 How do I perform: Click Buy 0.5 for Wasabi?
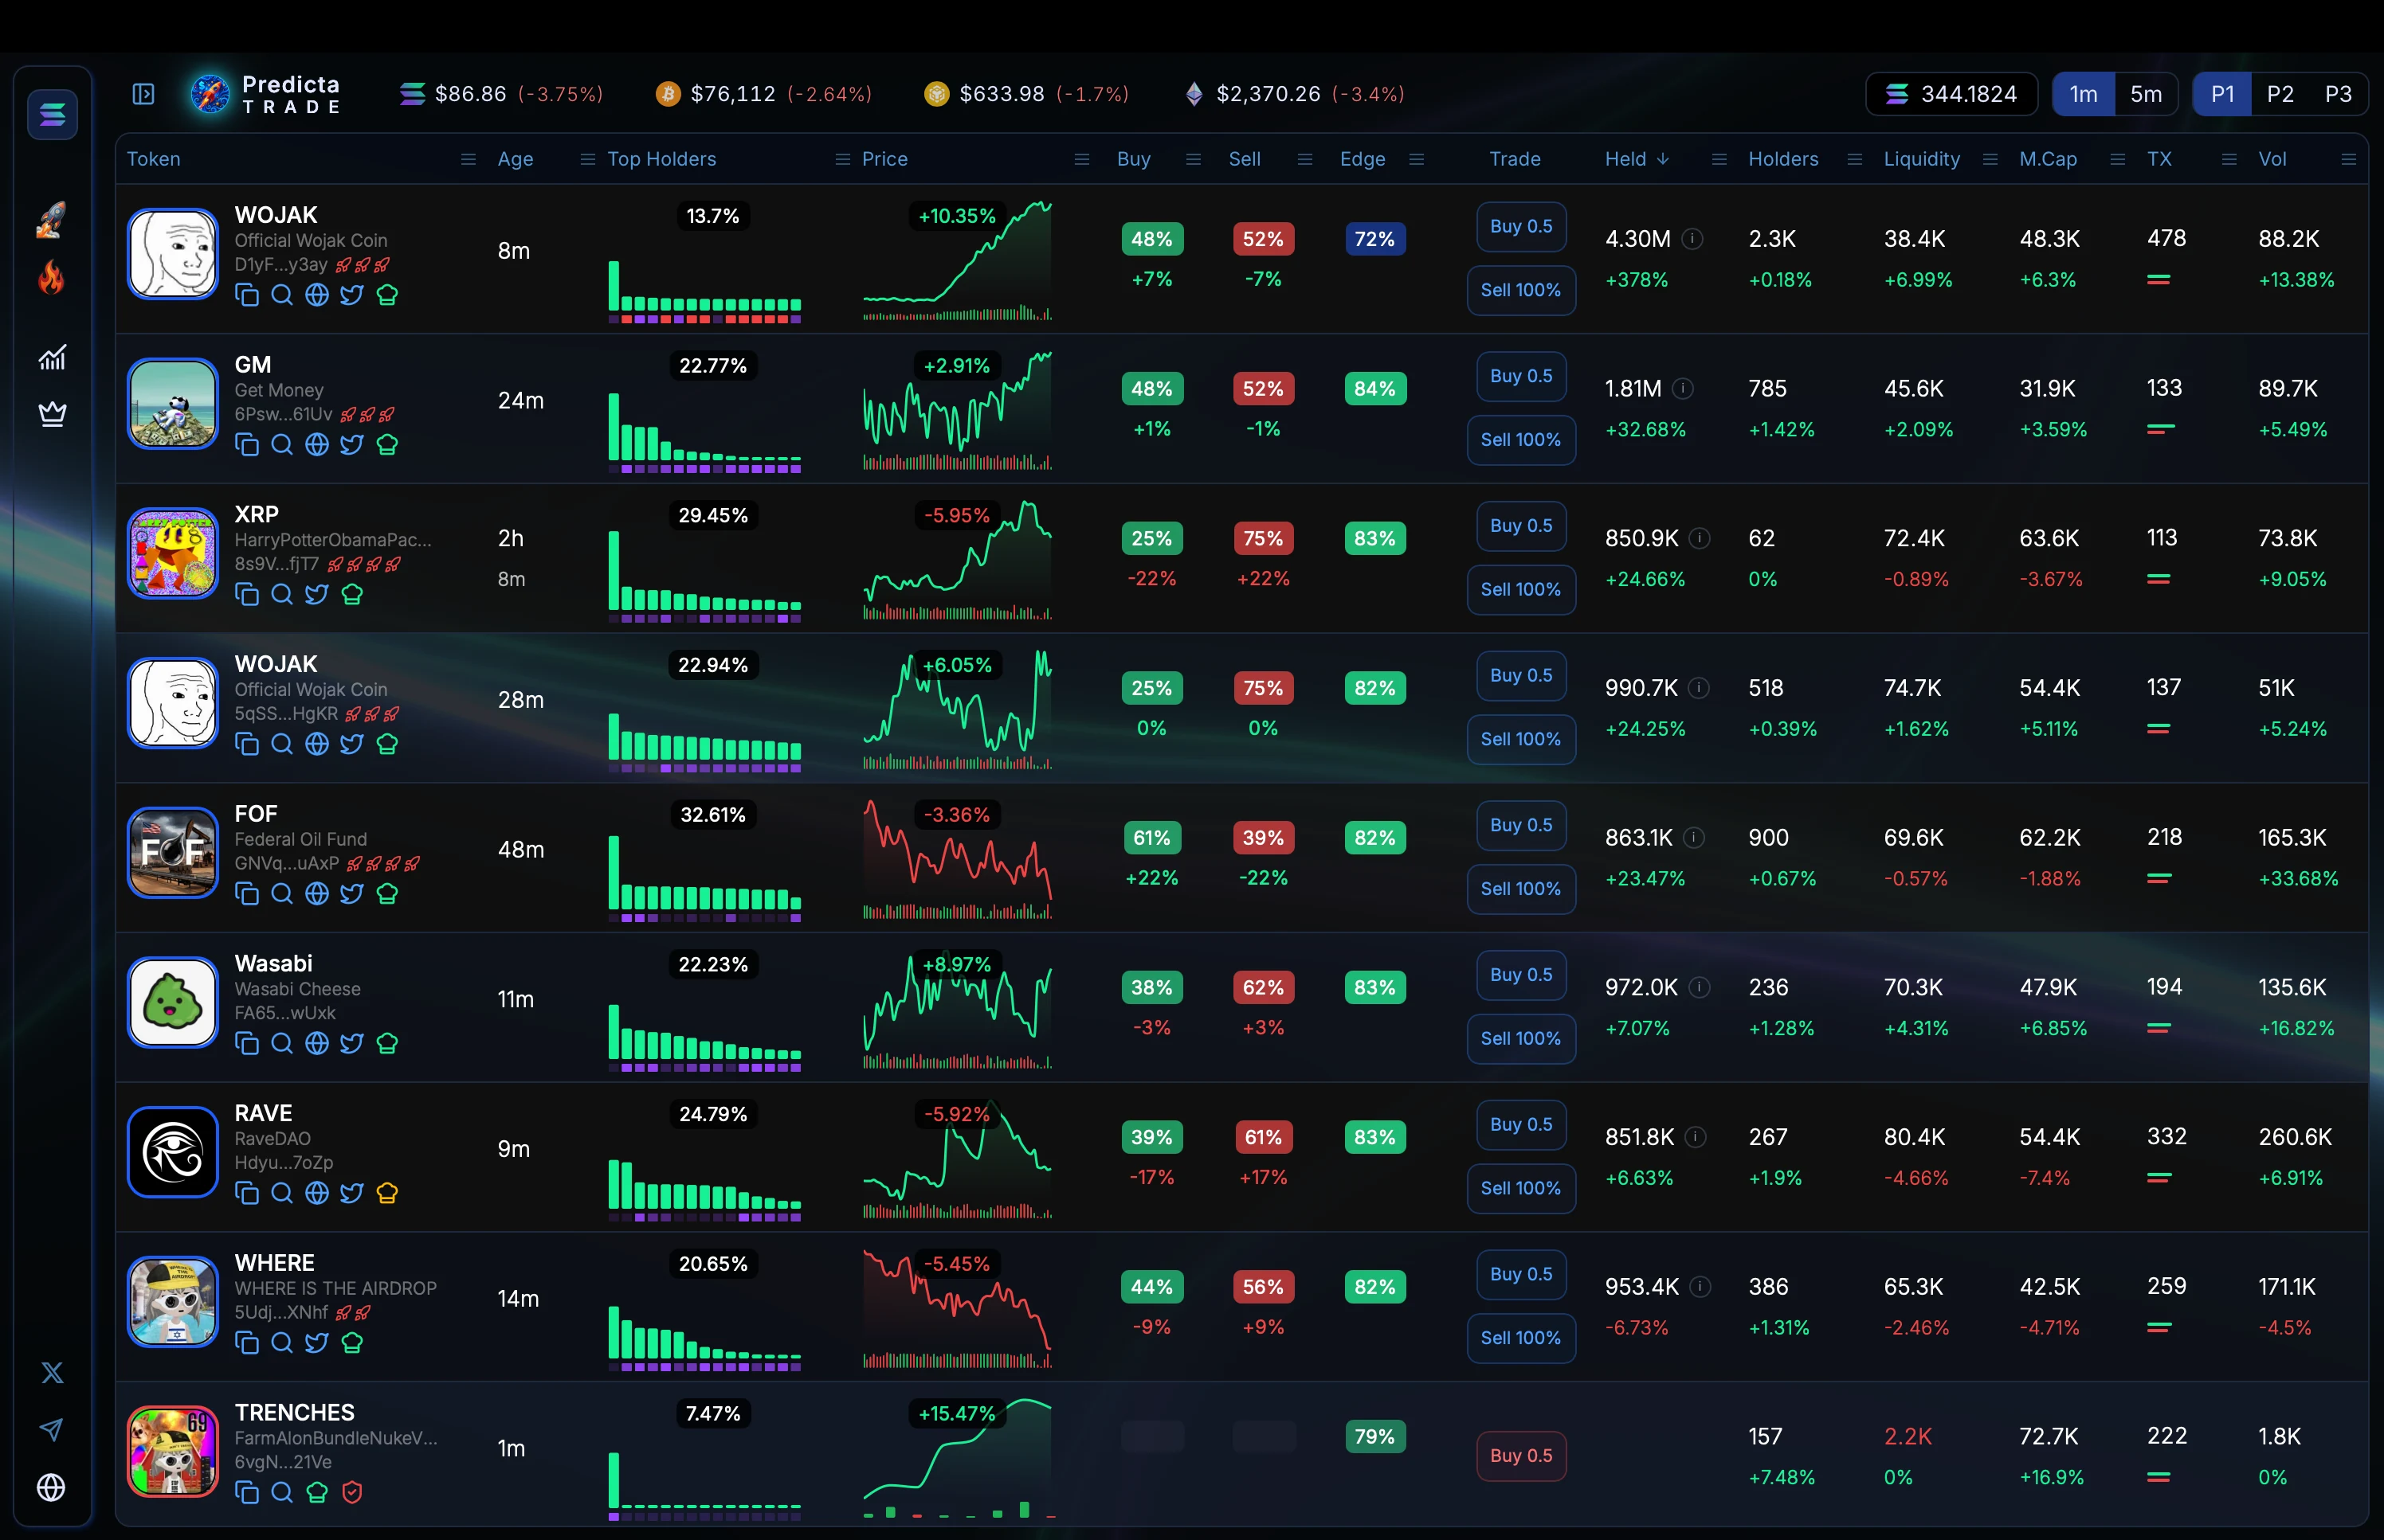(1520, 974)
